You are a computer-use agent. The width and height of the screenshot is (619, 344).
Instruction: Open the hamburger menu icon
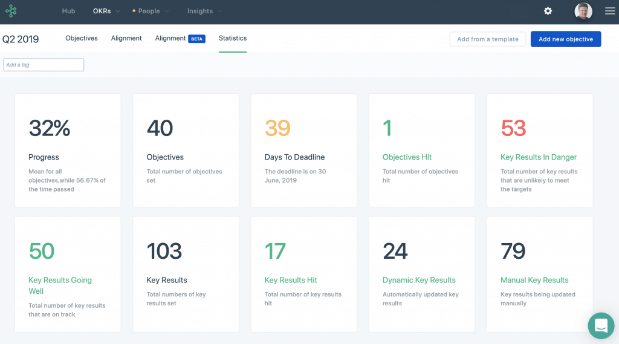coord(610,11)
